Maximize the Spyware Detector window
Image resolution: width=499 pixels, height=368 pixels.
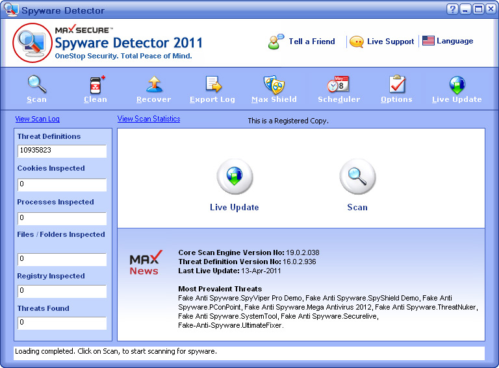click(478, 9)
